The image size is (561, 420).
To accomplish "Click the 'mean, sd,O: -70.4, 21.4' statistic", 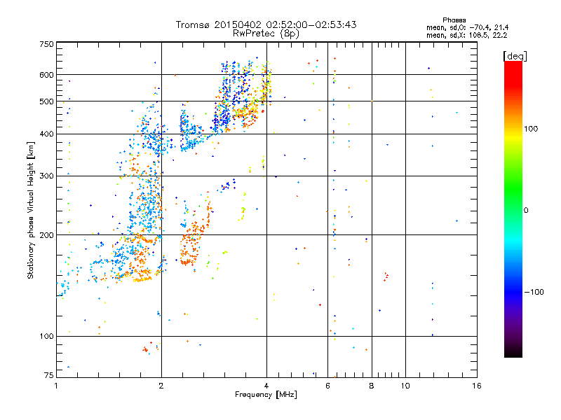I will click(467, 27).
